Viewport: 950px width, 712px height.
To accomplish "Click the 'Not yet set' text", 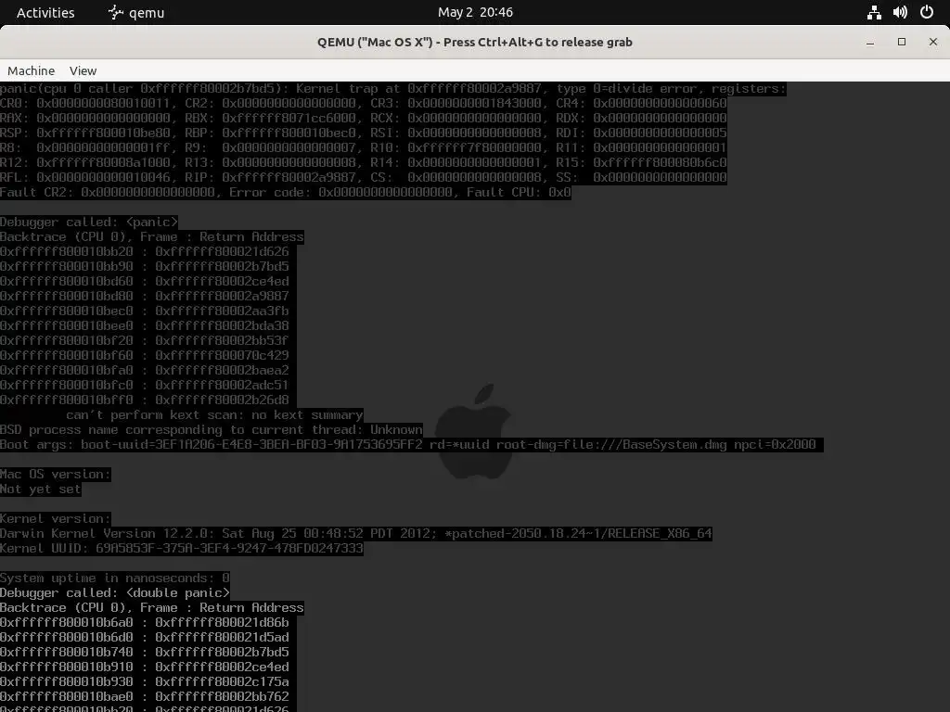I will [41, 489].
